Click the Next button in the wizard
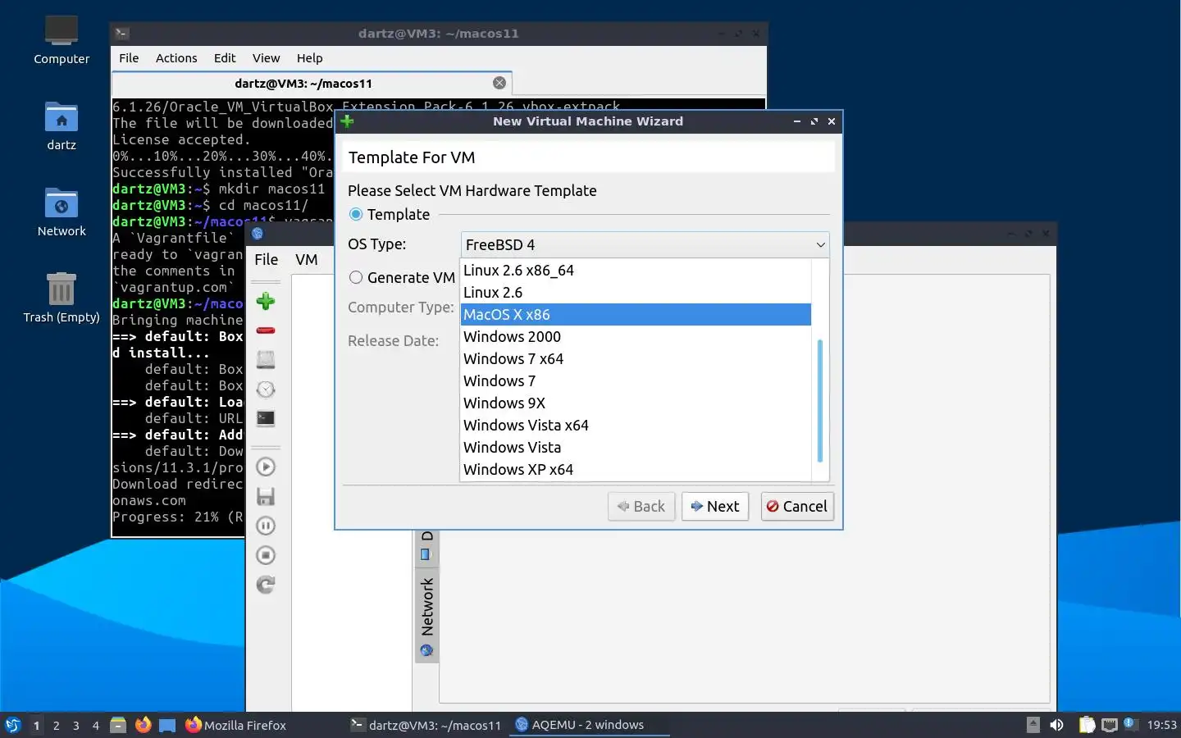This screenshot has height=738, width=1181. (715, 506)
